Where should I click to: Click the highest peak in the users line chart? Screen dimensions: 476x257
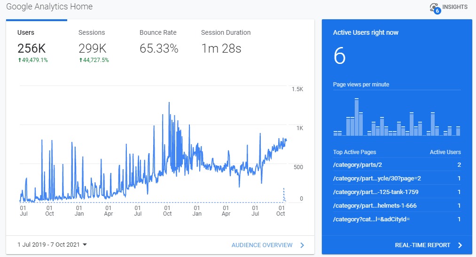coord(169,103)
